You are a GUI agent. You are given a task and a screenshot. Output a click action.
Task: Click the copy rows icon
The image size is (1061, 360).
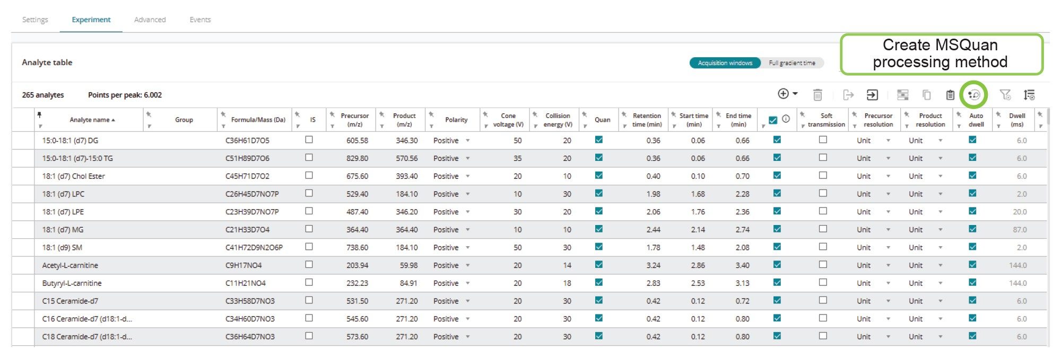tap(926, 95)
